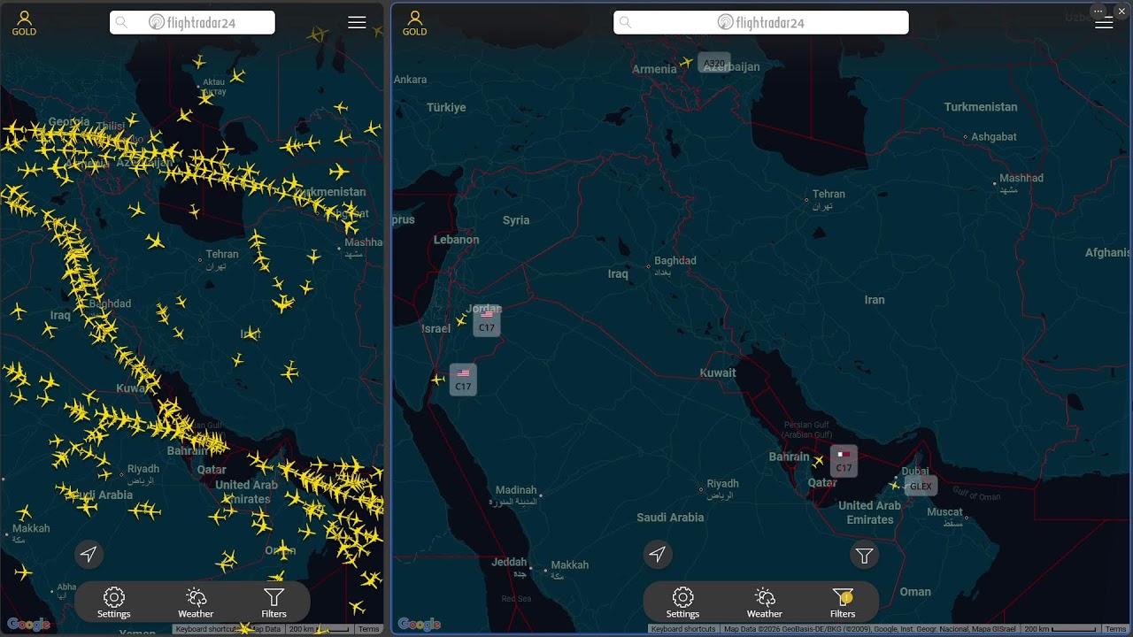1133x637 pixels.
Task: Click United Arab Emirates label in right map
Action: click(870, 512)
